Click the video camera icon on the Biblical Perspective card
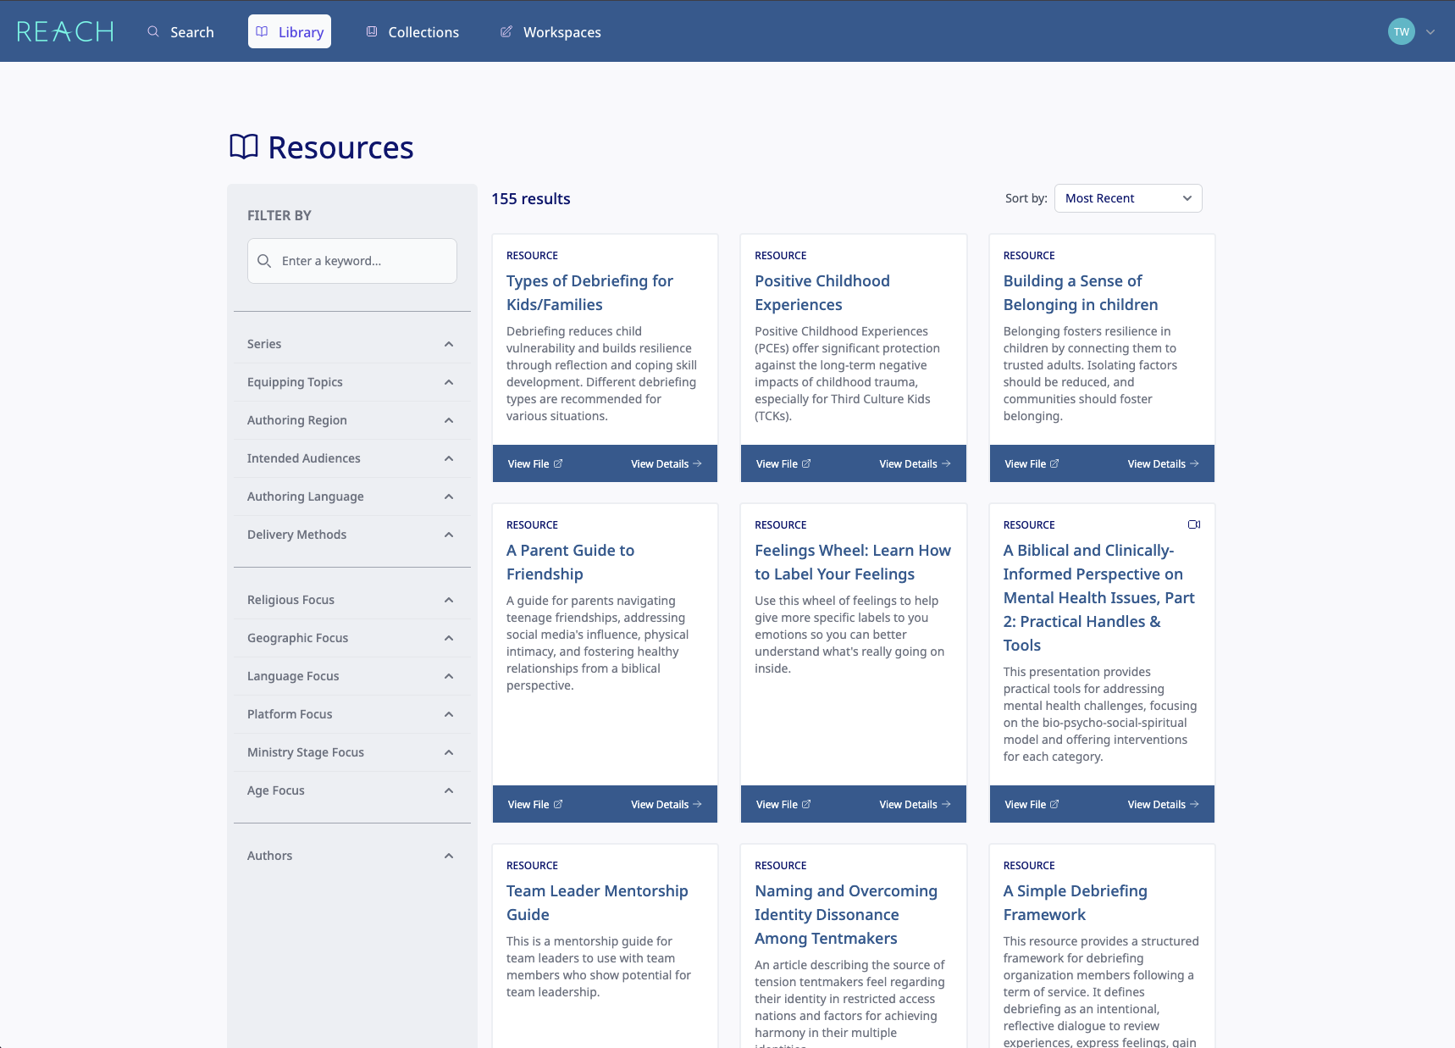Screen dimensions: 1455x1048 click(1194, 524)
